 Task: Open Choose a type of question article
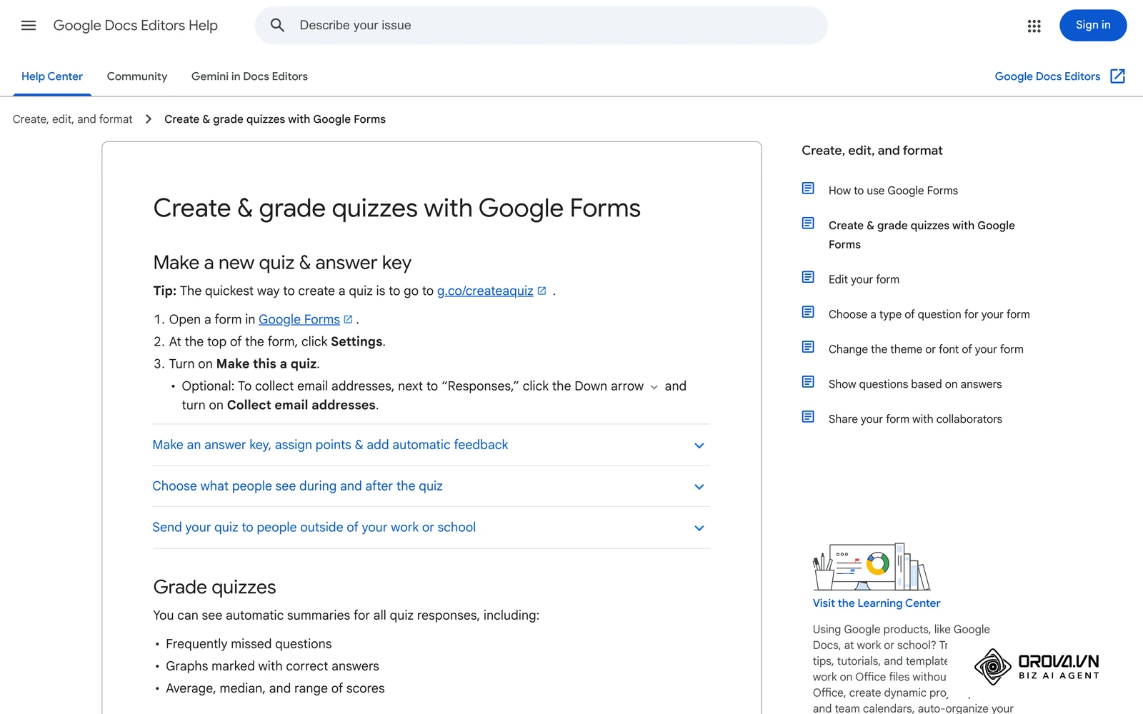[929, 314]
